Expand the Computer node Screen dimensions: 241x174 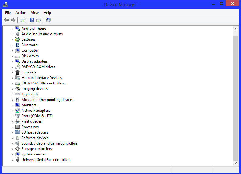[12, 51]
